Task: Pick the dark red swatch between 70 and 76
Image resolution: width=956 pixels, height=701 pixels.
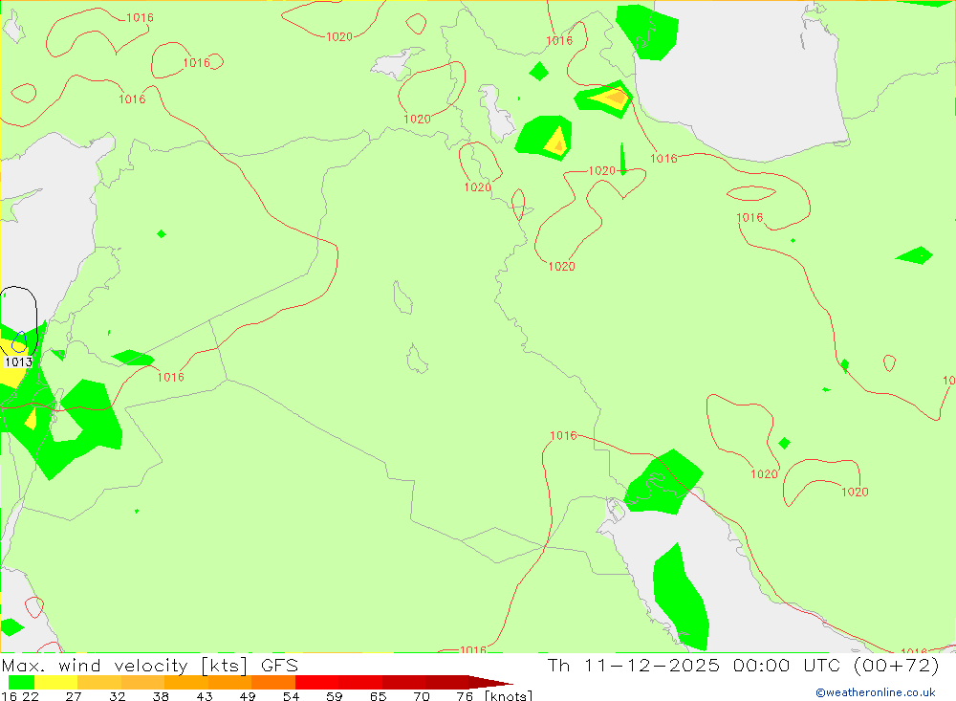Action: [x=446, y=682]
